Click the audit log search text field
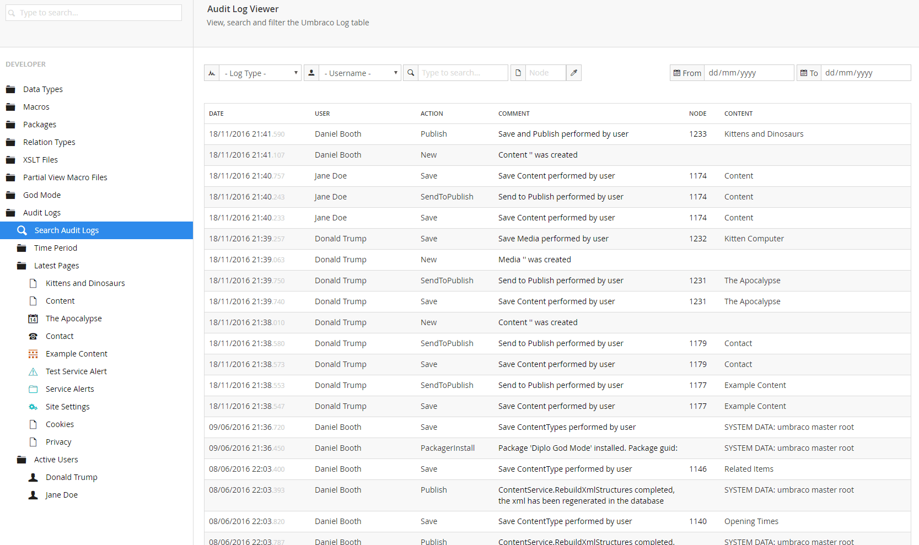The width and height of the screenshot is (919, 545). (463, 73)
